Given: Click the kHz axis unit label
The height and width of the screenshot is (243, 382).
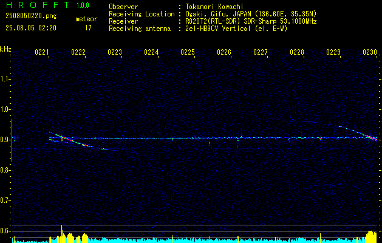Looking at the screenshot, I should 5,49.
